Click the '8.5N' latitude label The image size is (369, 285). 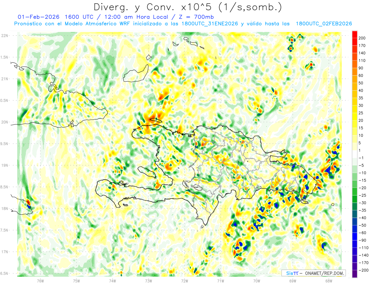[5, 187]
